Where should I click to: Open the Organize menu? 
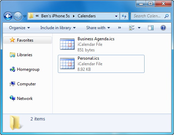coord(19,28)
